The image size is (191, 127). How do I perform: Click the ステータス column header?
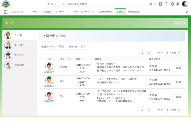66,59
